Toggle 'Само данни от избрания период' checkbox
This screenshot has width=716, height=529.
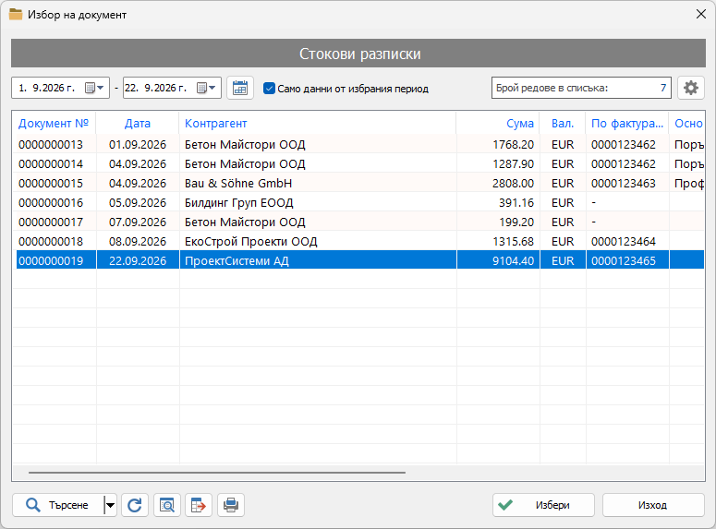[270, 88]
